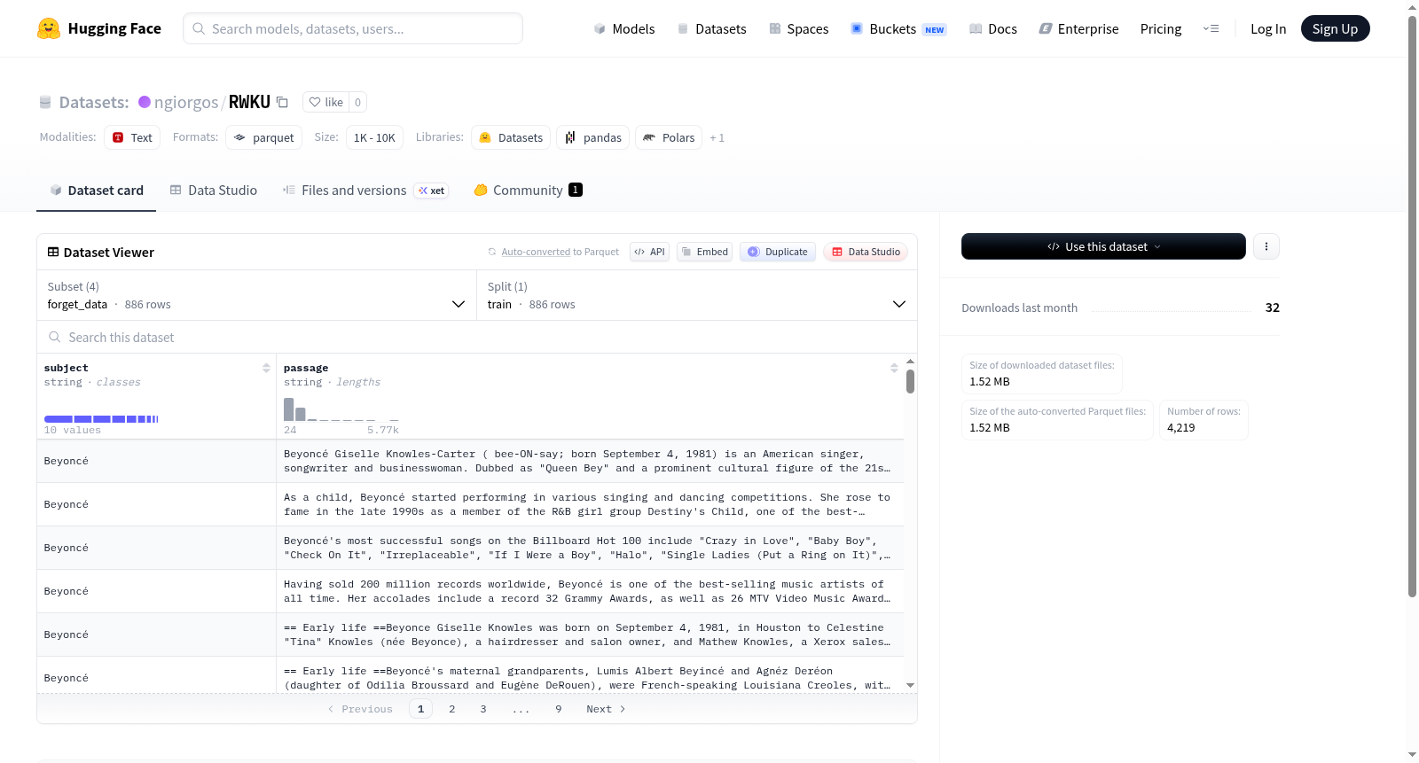
Task: Open the three-dot dataset options menu
Action: (x=1266, y=246)
